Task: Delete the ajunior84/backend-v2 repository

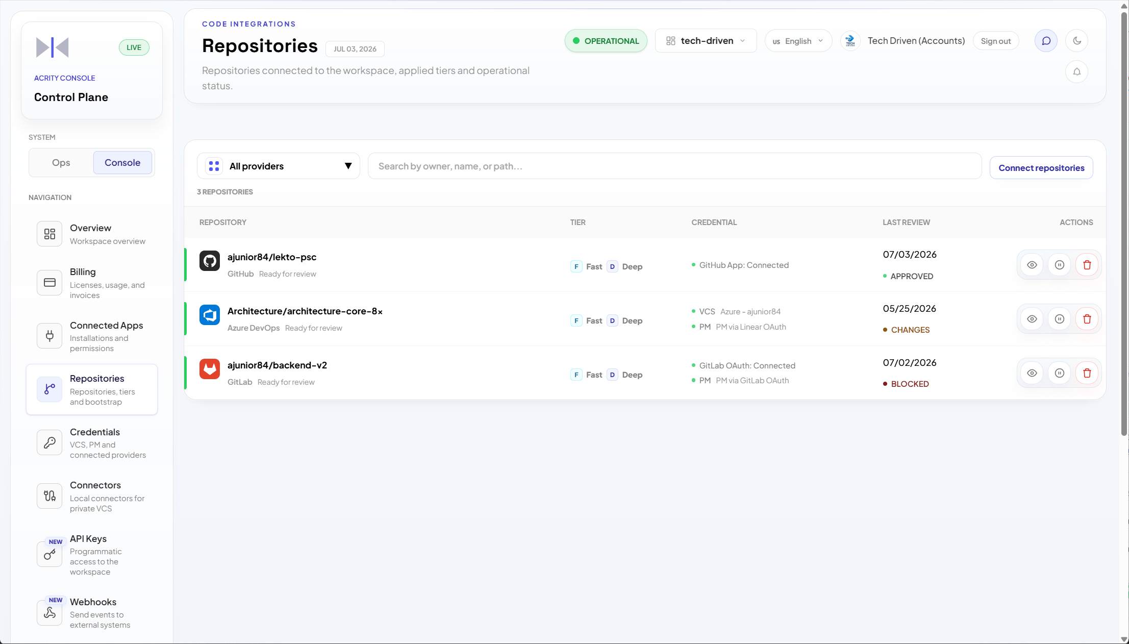Action: click(x=1087, y=373)
